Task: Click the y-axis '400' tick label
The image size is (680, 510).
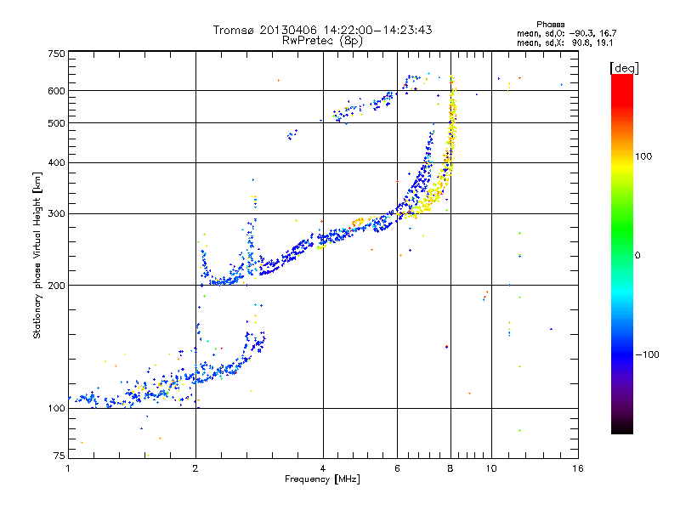Action: coord(56,162)
